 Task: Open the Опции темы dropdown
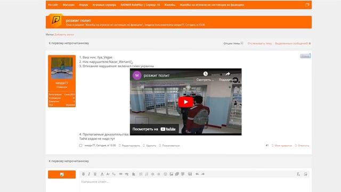(233, 43)
